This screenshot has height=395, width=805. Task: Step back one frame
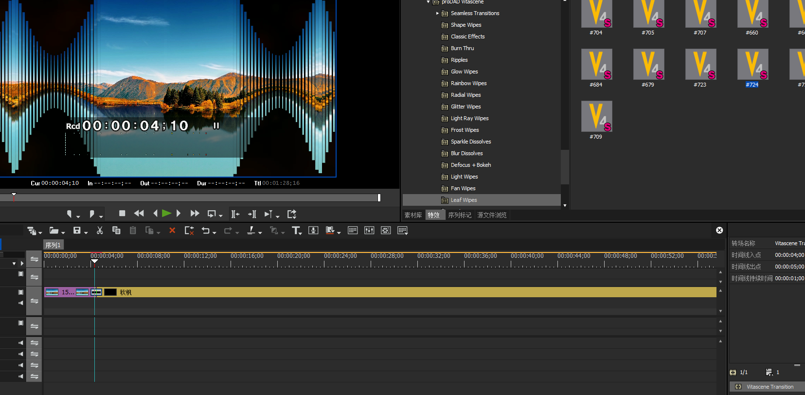click(155, 213)
